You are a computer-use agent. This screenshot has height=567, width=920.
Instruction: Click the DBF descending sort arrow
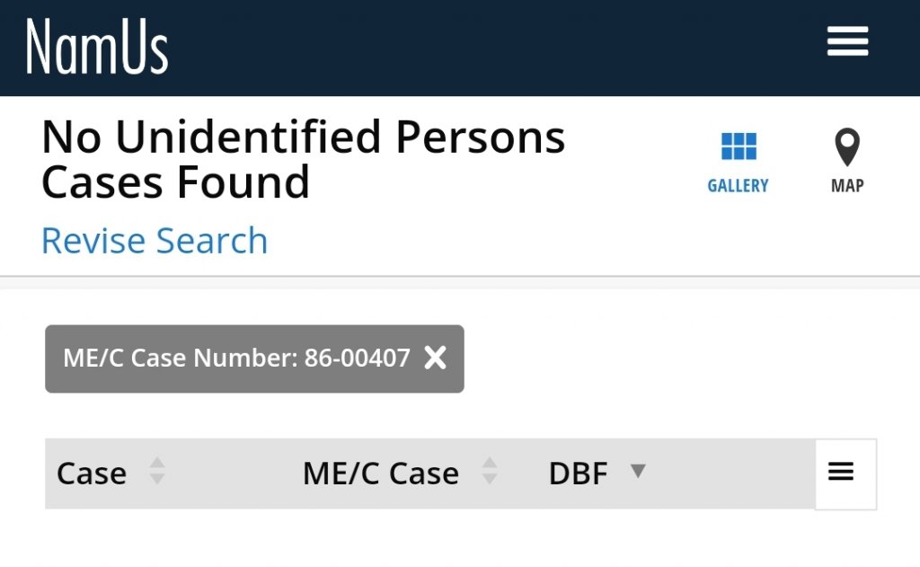coord(638,471)
